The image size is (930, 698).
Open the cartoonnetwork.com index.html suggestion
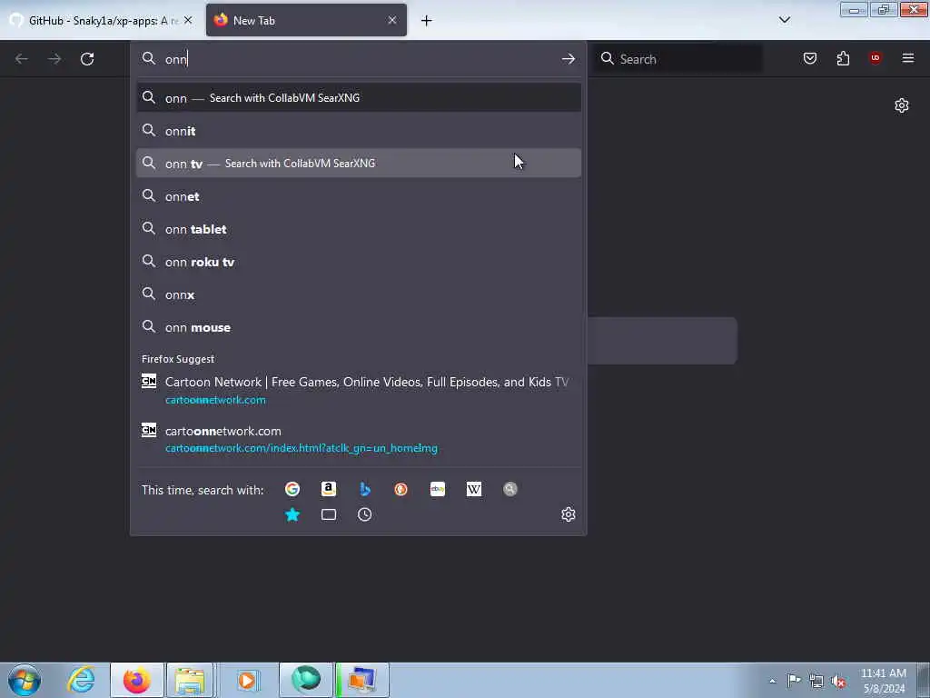point(358,439)
